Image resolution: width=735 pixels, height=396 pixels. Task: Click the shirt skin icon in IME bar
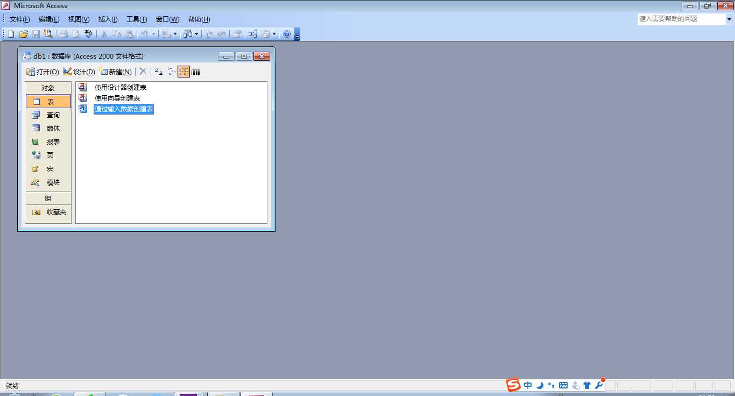(x=587, y=385)
